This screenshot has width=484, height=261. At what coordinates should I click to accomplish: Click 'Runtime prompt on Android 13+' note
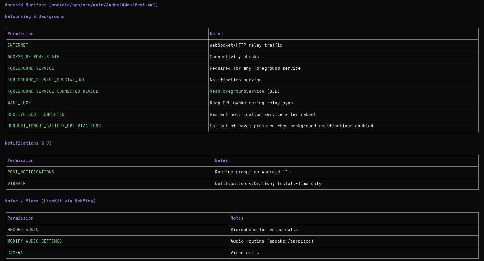point(253,172)
